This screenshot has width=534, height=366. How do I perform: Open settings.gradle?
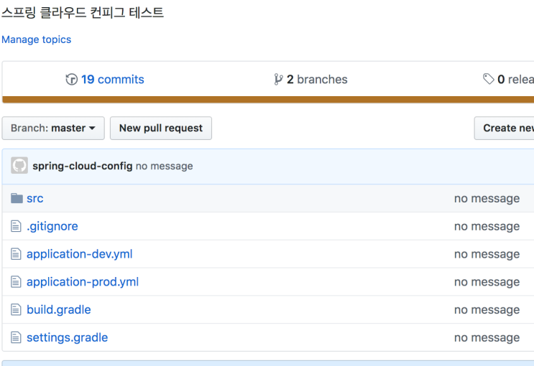click(x=67, y=337)
